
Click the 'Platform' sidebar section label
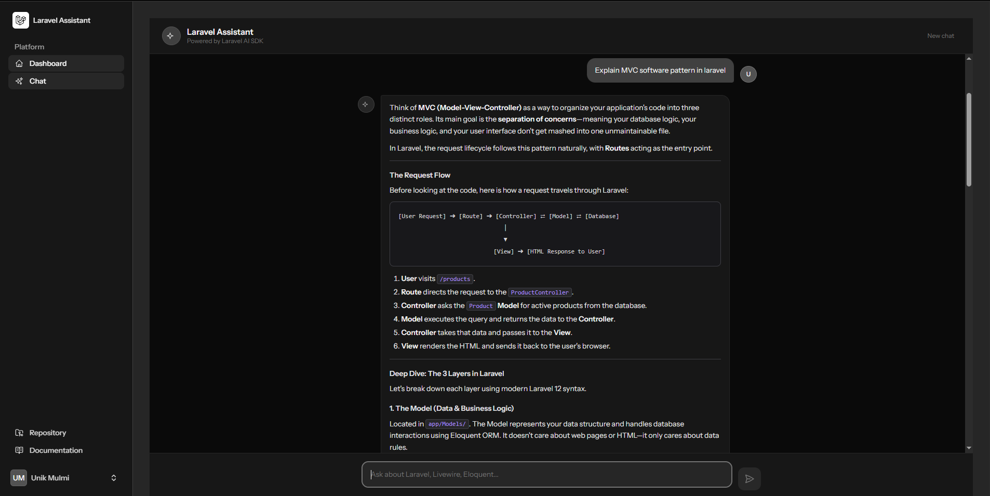(29, 47)
